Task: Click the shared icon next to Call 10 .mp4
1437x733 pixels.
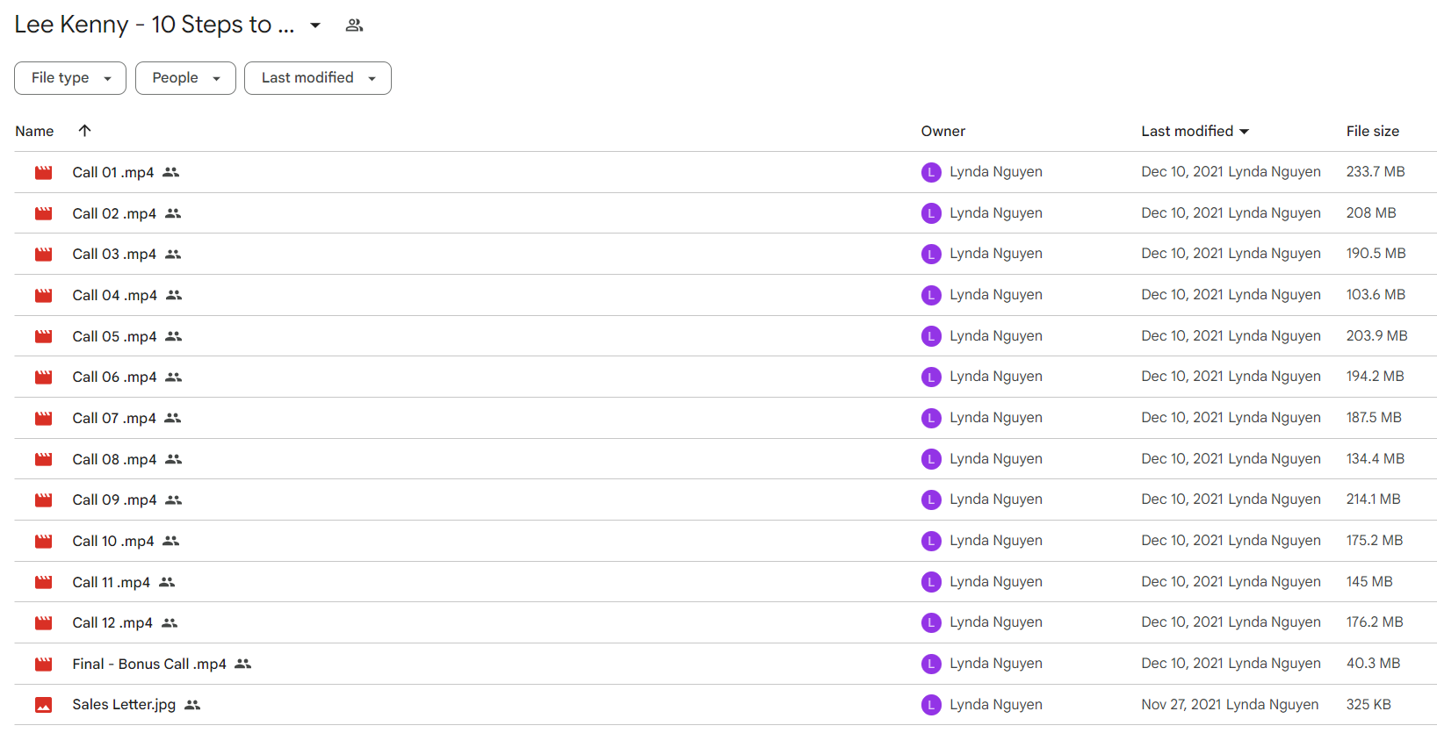Action: coord(171,541)
